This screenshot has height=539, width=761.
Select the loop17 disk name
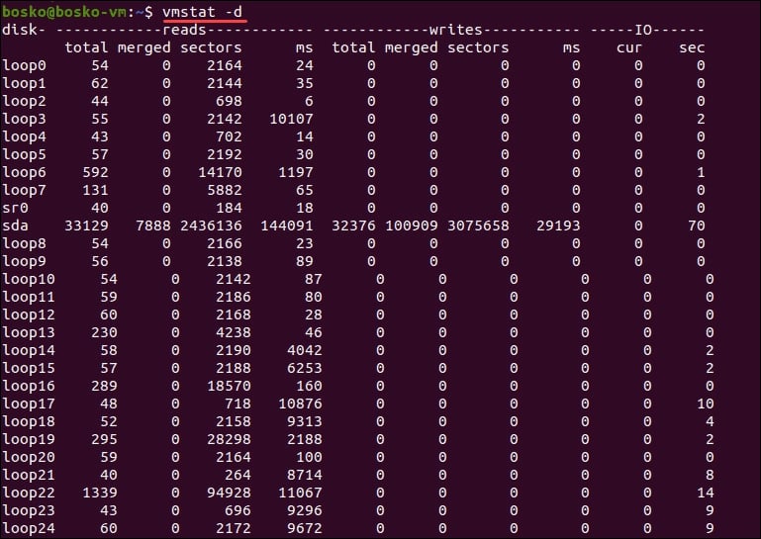coord(29,404)
